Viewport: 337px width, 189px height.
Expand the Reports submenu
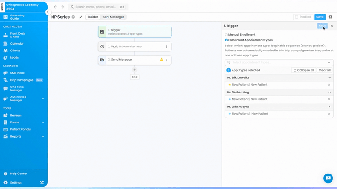point(43,137)
